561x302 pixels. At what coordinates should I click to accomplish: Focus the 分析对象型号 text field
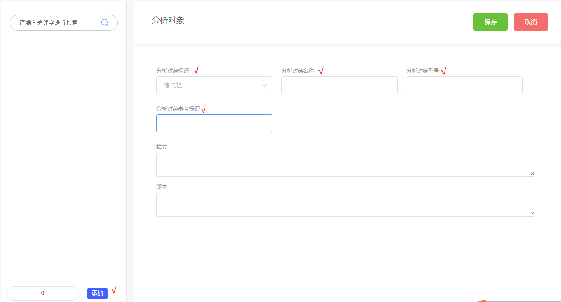pos(464,85)
